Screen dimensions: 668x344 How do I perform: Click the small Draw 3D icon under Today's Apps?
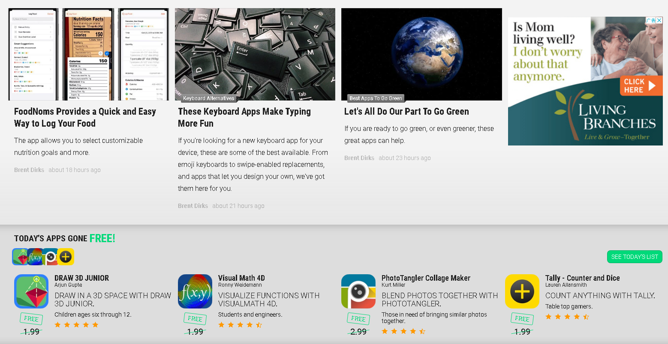(x=19, y=257)
